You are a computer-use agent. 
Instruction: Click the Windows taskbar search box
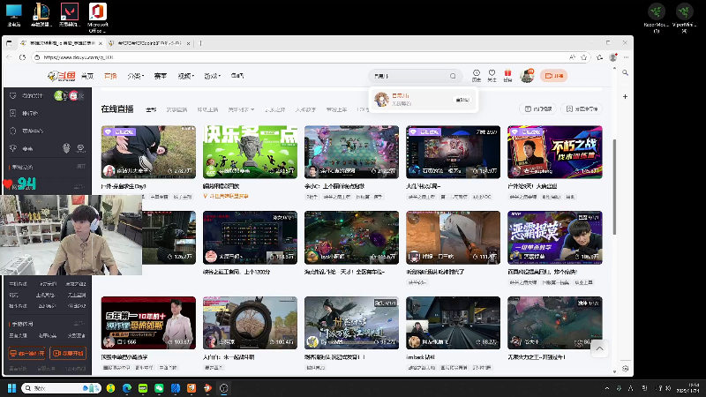60,388
